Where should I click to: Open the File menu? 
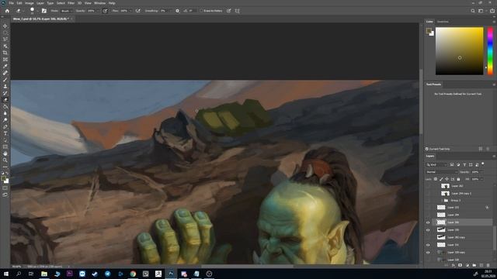pos(11,3)
